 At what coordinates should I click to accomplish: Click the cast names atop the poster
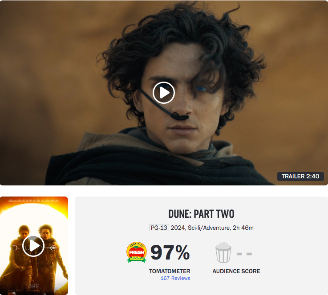[33, 201]
